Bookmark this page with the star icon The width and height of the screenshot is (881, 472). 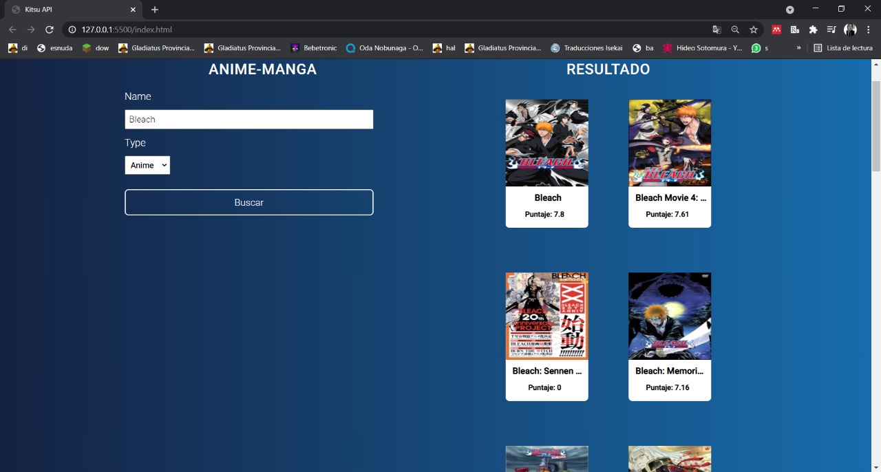[754, 30]
